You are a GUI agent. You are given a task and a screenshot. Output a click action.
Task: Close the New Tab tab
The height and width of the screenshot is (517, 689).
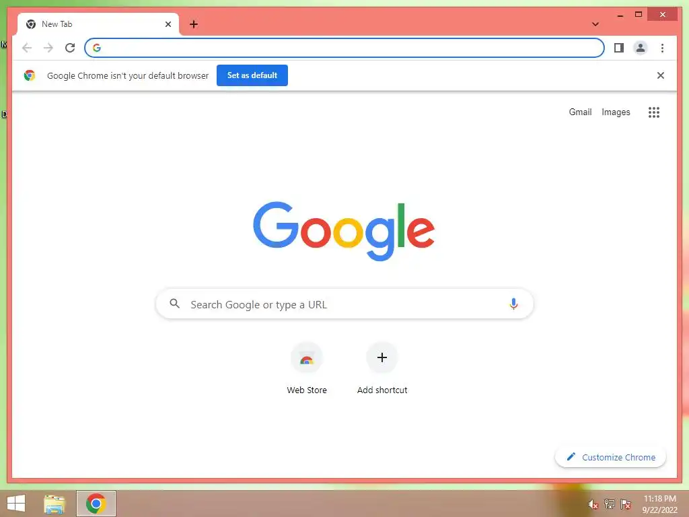(x=168, y=24)
